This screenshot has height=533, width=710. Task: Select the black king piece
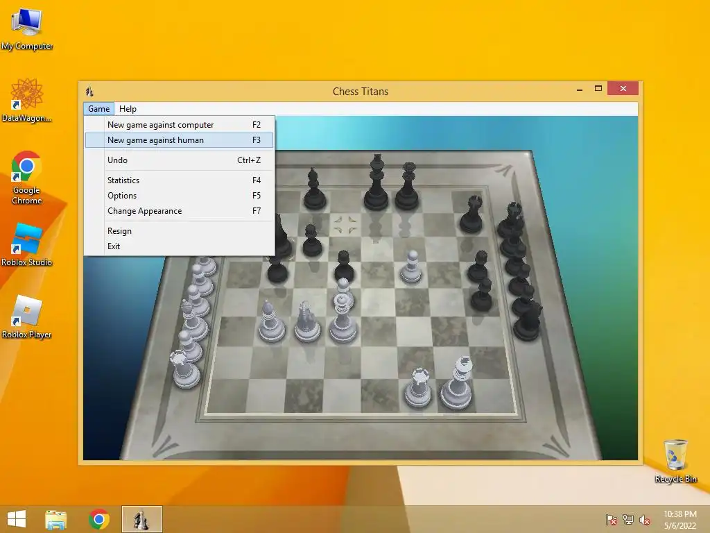(376, 183)
